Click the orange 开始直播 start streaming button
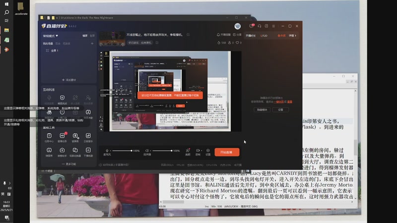Viewport: 397px width, 223px height. click(x=227, y=152)
